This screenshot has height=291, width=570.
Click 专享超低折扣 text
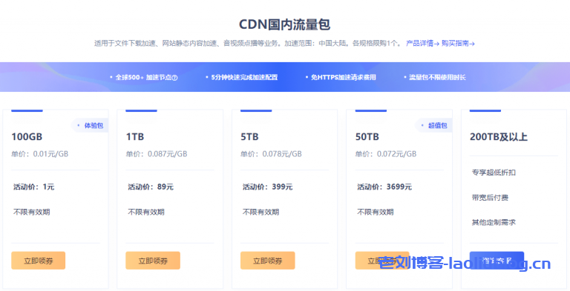[x=494, y=173]
